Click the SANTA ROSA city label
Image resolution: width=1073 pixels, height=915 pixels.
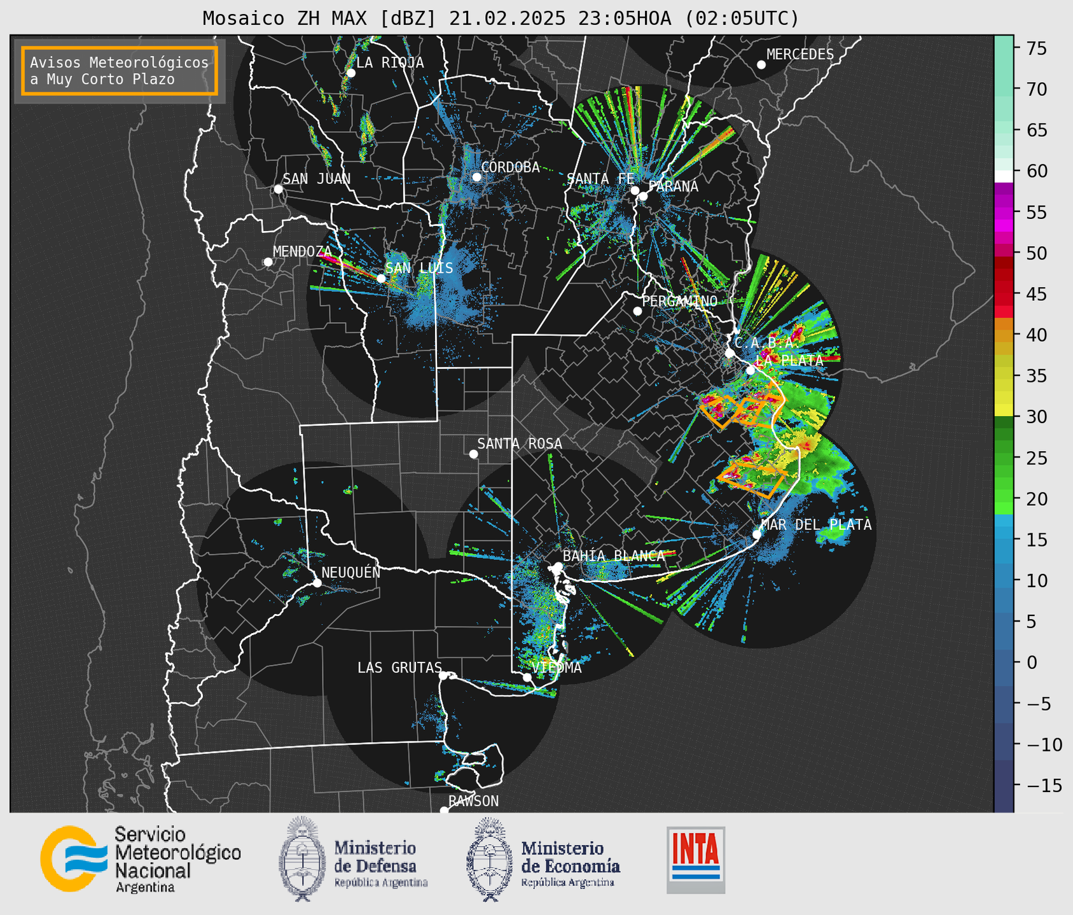[520, 444]
